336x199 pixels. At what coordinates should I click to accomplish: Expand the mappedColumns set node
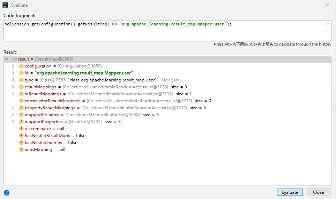coord(13,115)
